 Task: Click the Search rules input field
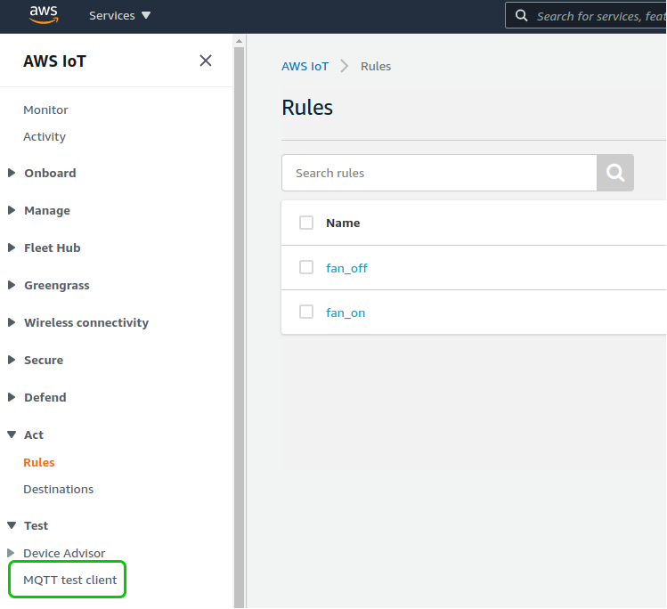click(439, 173)
